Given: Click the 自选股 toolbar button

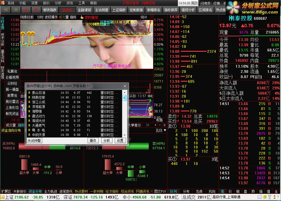Looking at the screenshot, I should (67, 10).
